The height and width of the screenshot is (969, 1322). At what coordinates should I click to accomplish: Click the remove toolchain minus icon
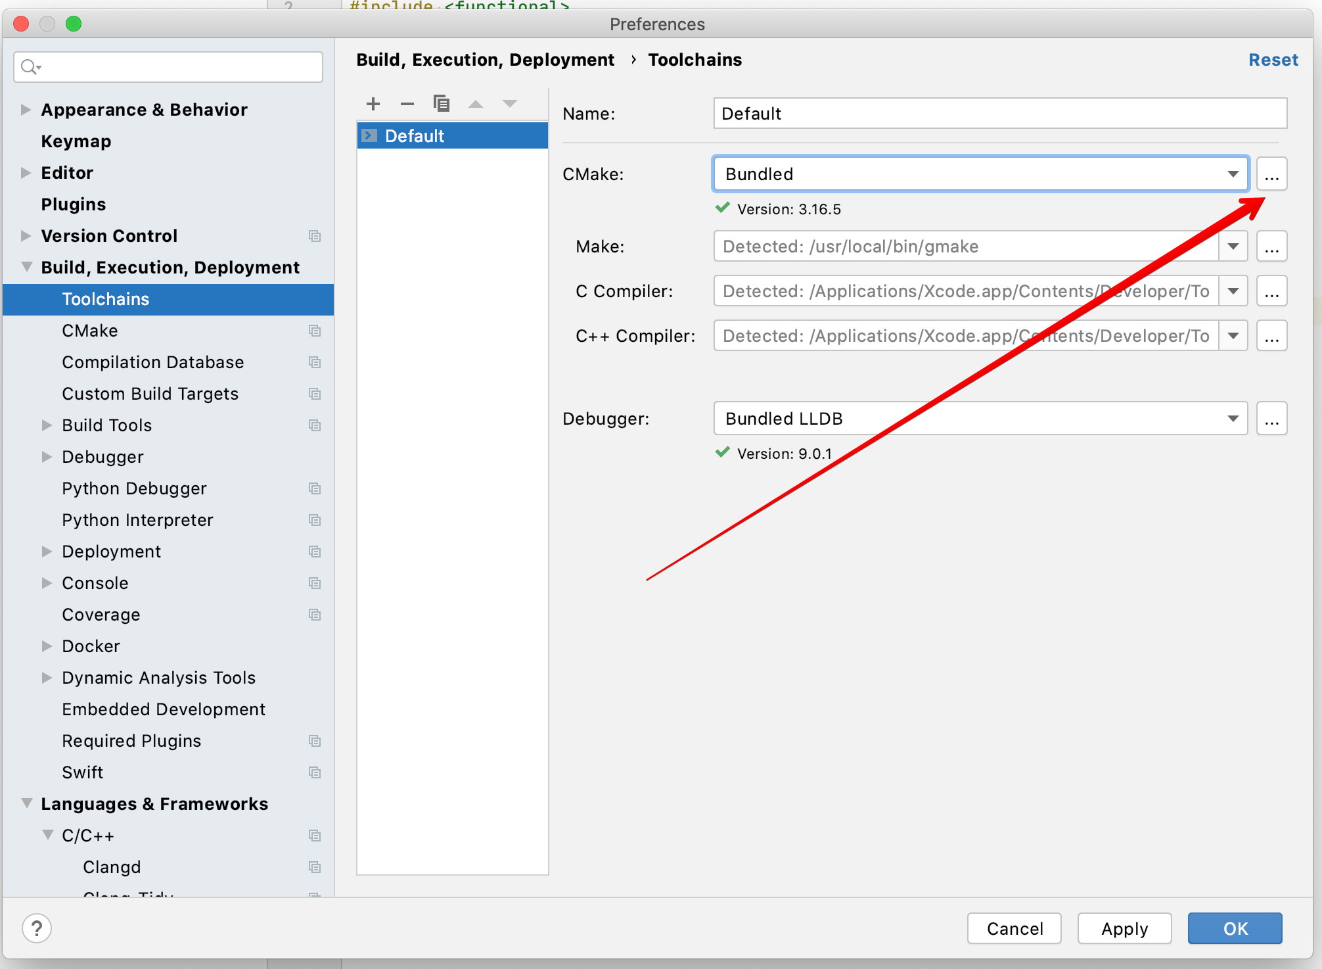coord(407,104)
